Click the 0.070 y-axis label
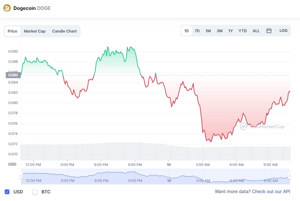300x201 pixels. coord(13,154)
